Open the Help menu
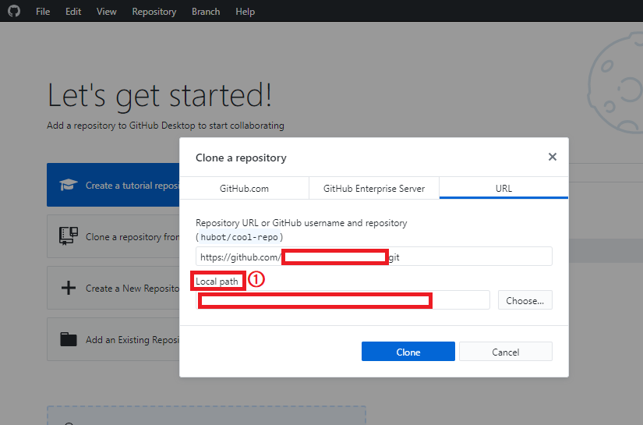 click(x=246, y=12)
